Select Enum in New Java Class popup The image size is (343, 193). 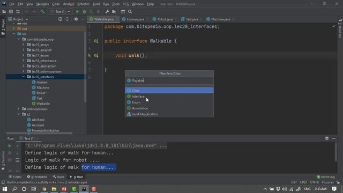[169, 102]
